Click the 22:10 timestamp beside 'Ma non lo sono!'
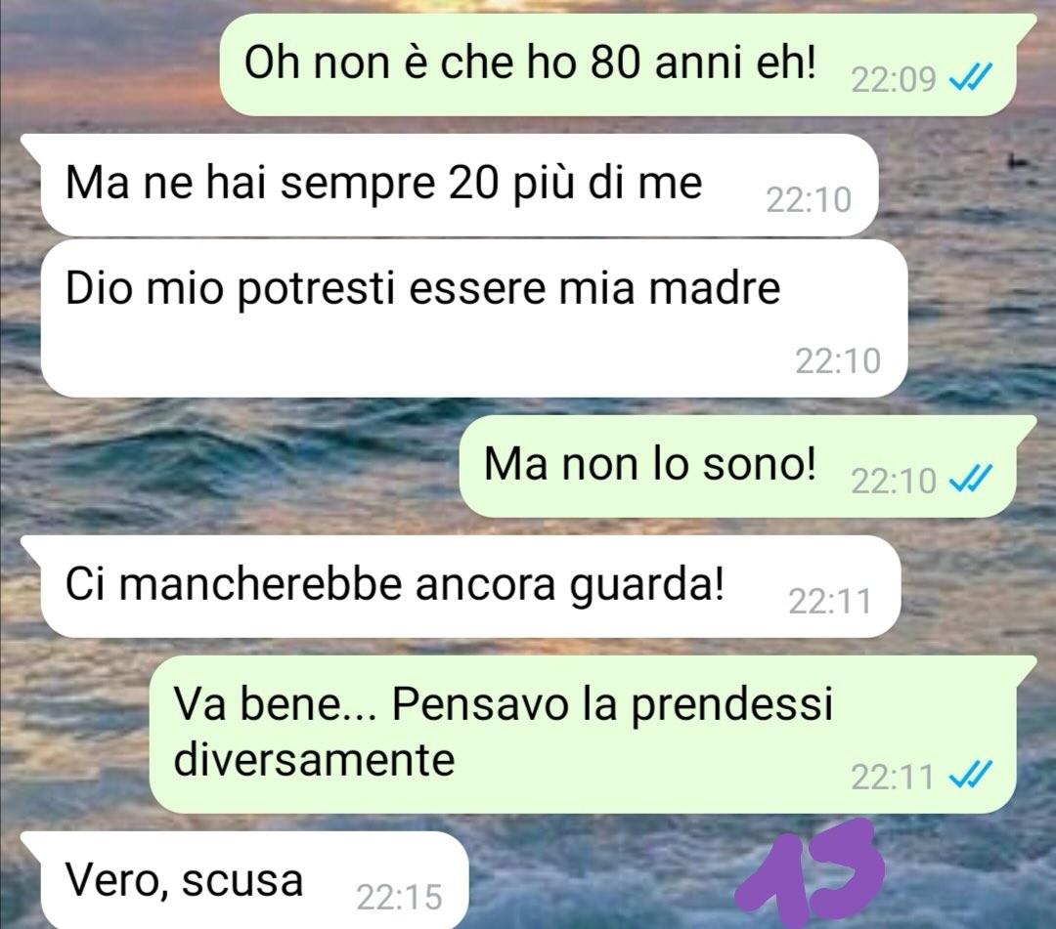The image size is (1056, 929). (x=894, y=481)
